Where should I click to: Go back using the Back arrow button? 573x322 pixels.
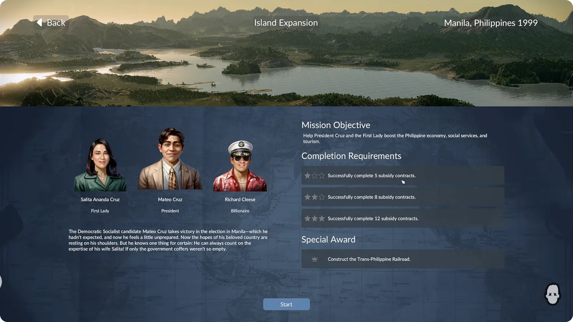click(51, 23)
